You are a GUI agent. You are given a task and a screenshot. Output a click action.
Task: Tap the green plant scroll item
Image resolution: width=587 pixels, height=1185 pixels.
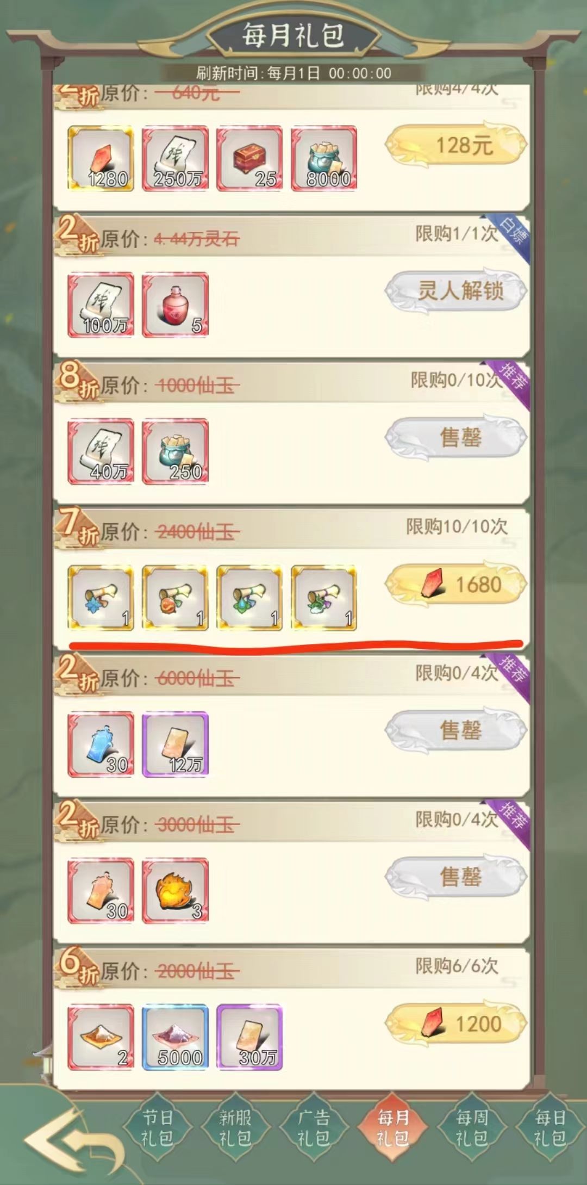click(324, 598)
